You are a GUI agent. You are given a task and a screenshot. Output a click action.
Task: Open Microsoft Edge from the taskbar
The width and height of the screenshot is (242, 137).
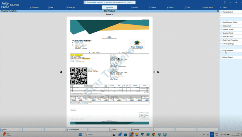[148, 134]
